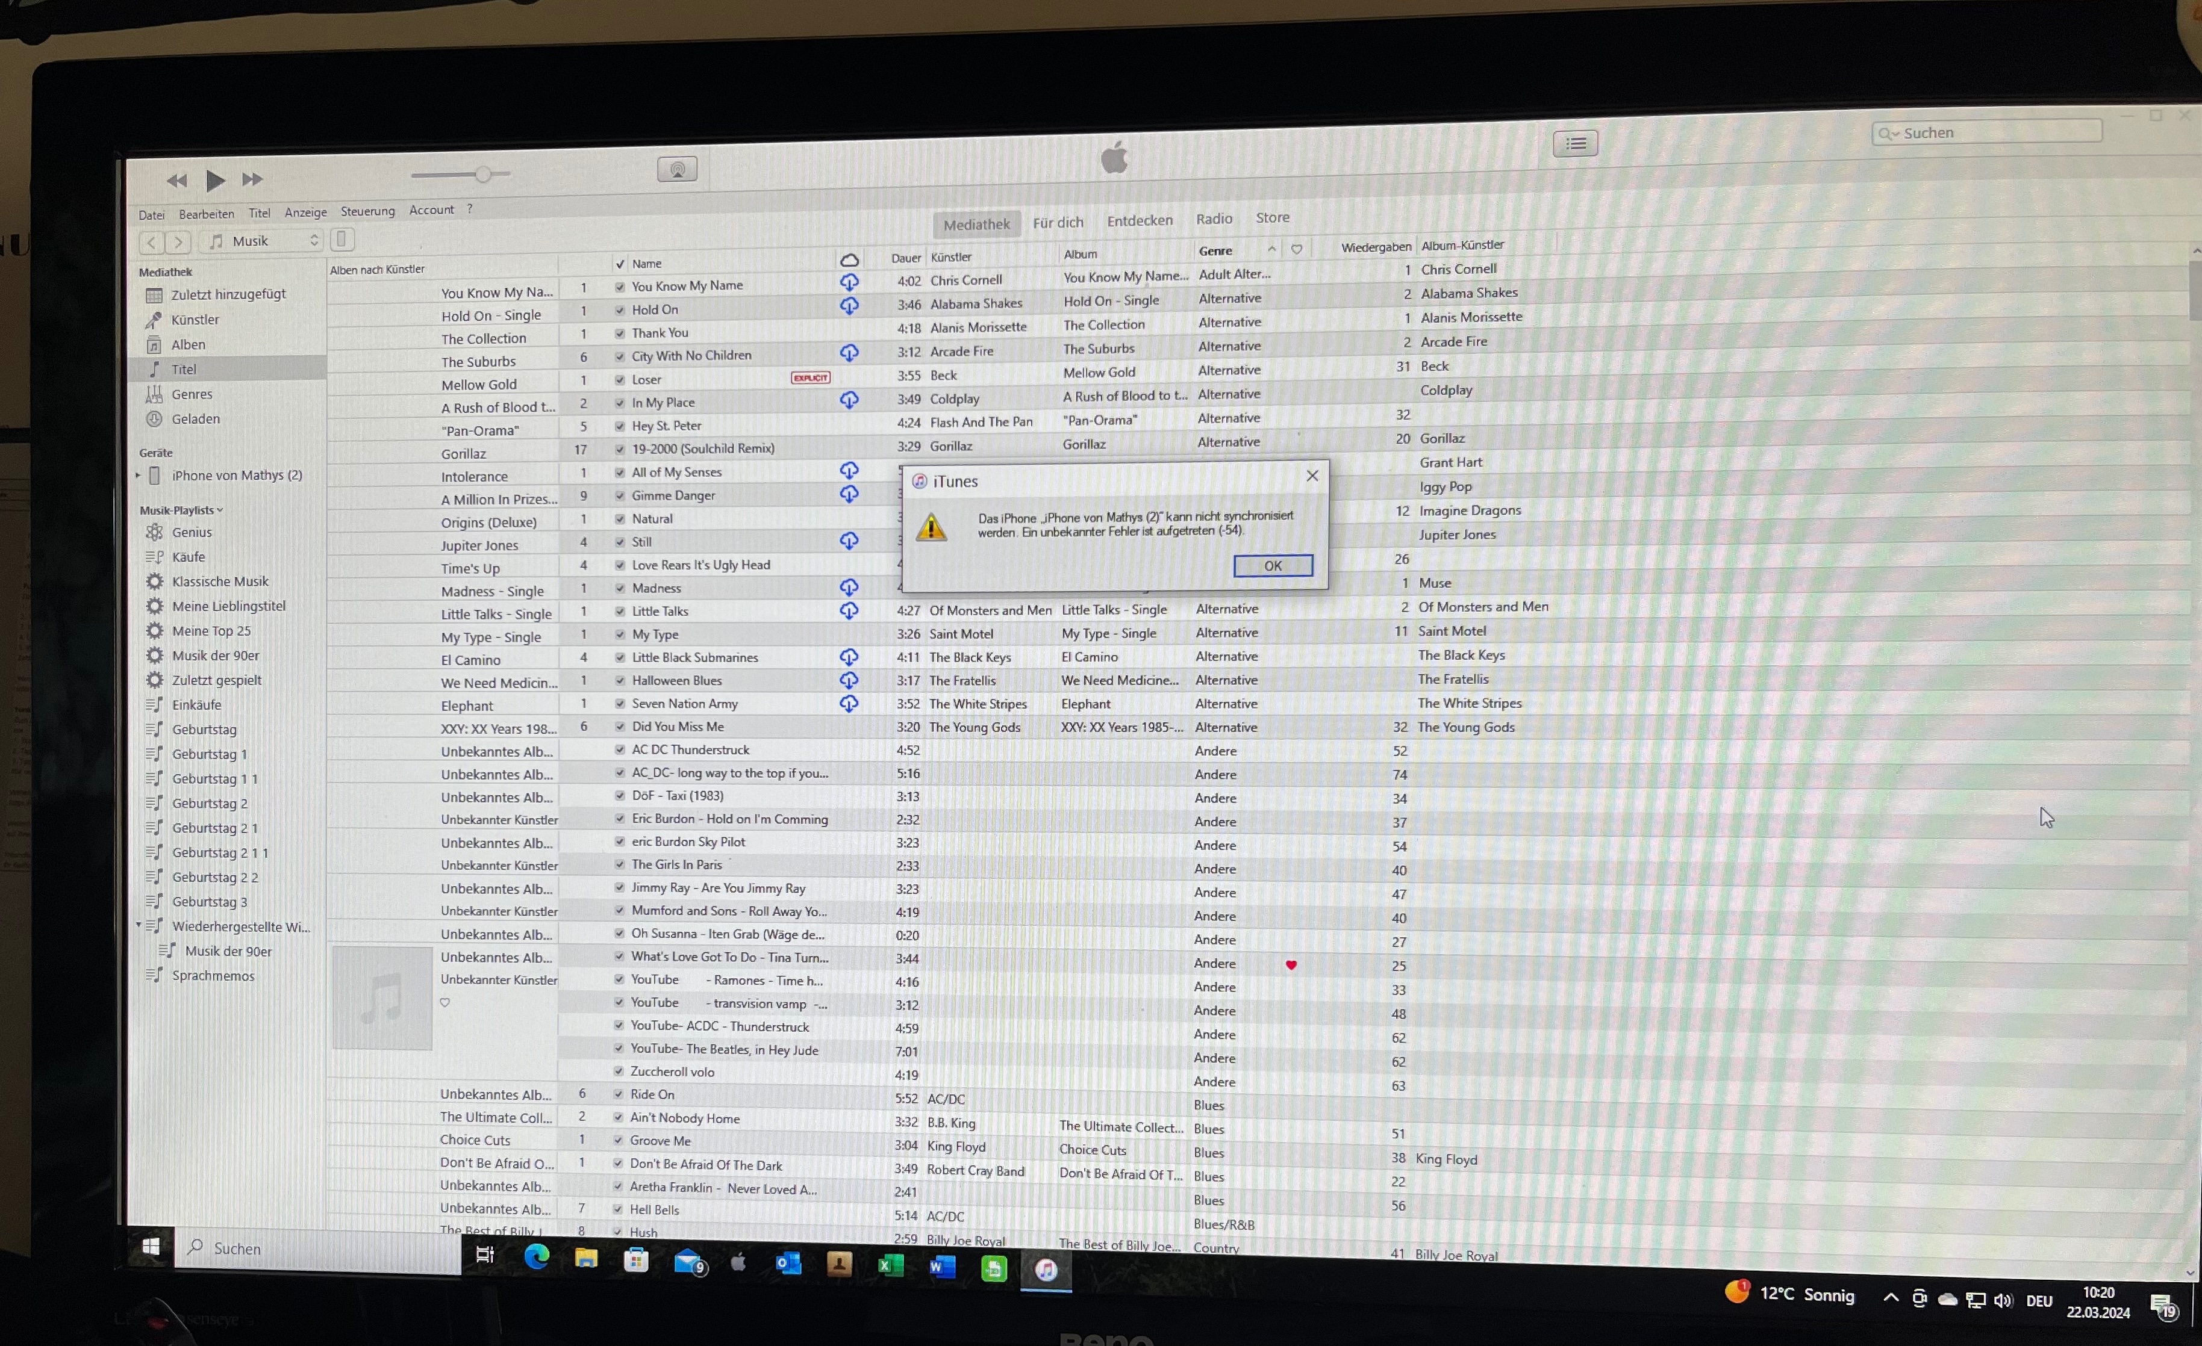Skip to next track with fast-forward icon

pyautogui.click(x=253, y=179)
